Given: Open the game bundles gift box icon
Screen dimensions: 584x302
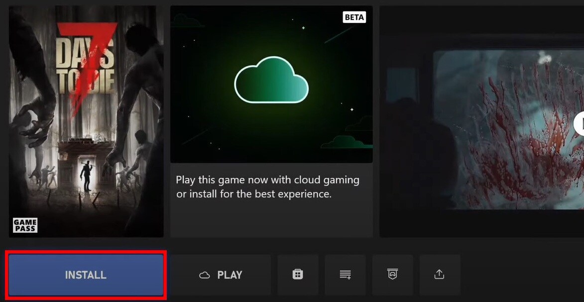Looking at the screenshot, I should [298, 275].
